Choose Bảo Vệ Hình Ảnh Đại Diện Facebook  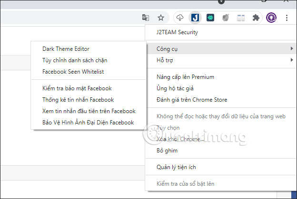pos(89,122)
